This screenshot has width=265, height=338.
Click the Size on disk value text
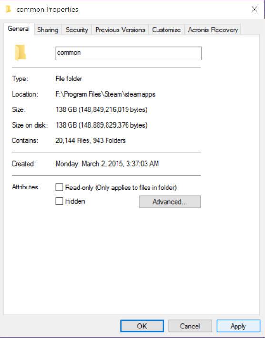coord(101,125)
